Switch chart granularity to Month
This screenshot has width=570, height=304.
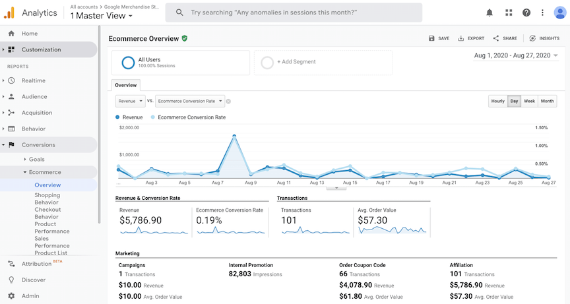(x=547, y=101)
